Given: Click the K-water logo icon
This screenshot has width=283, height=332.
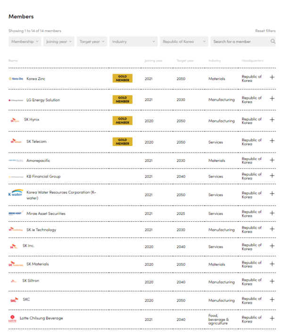Looking at the screenshot, I should [x=16, y=194].
